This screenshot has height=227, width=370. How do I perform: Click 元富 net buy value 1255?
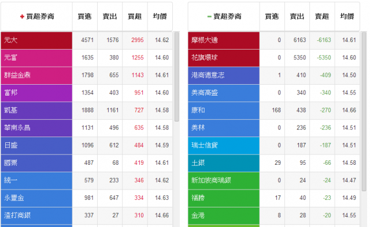coord(138,58)
